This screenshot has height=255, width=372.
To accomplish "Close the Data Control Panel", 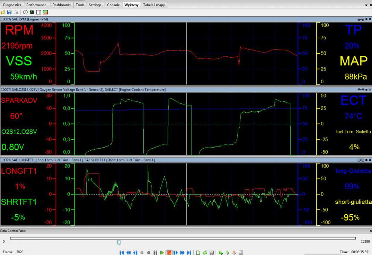I will point(371,231).
